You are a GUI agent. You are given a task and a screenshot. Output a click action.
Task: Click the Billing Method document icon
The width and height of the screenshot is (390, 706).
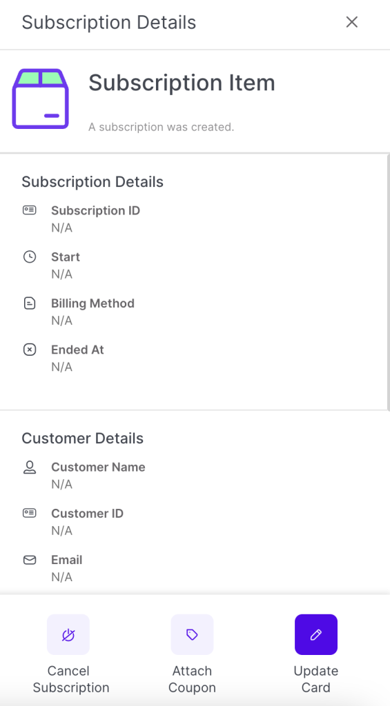[x=30, y=303]
